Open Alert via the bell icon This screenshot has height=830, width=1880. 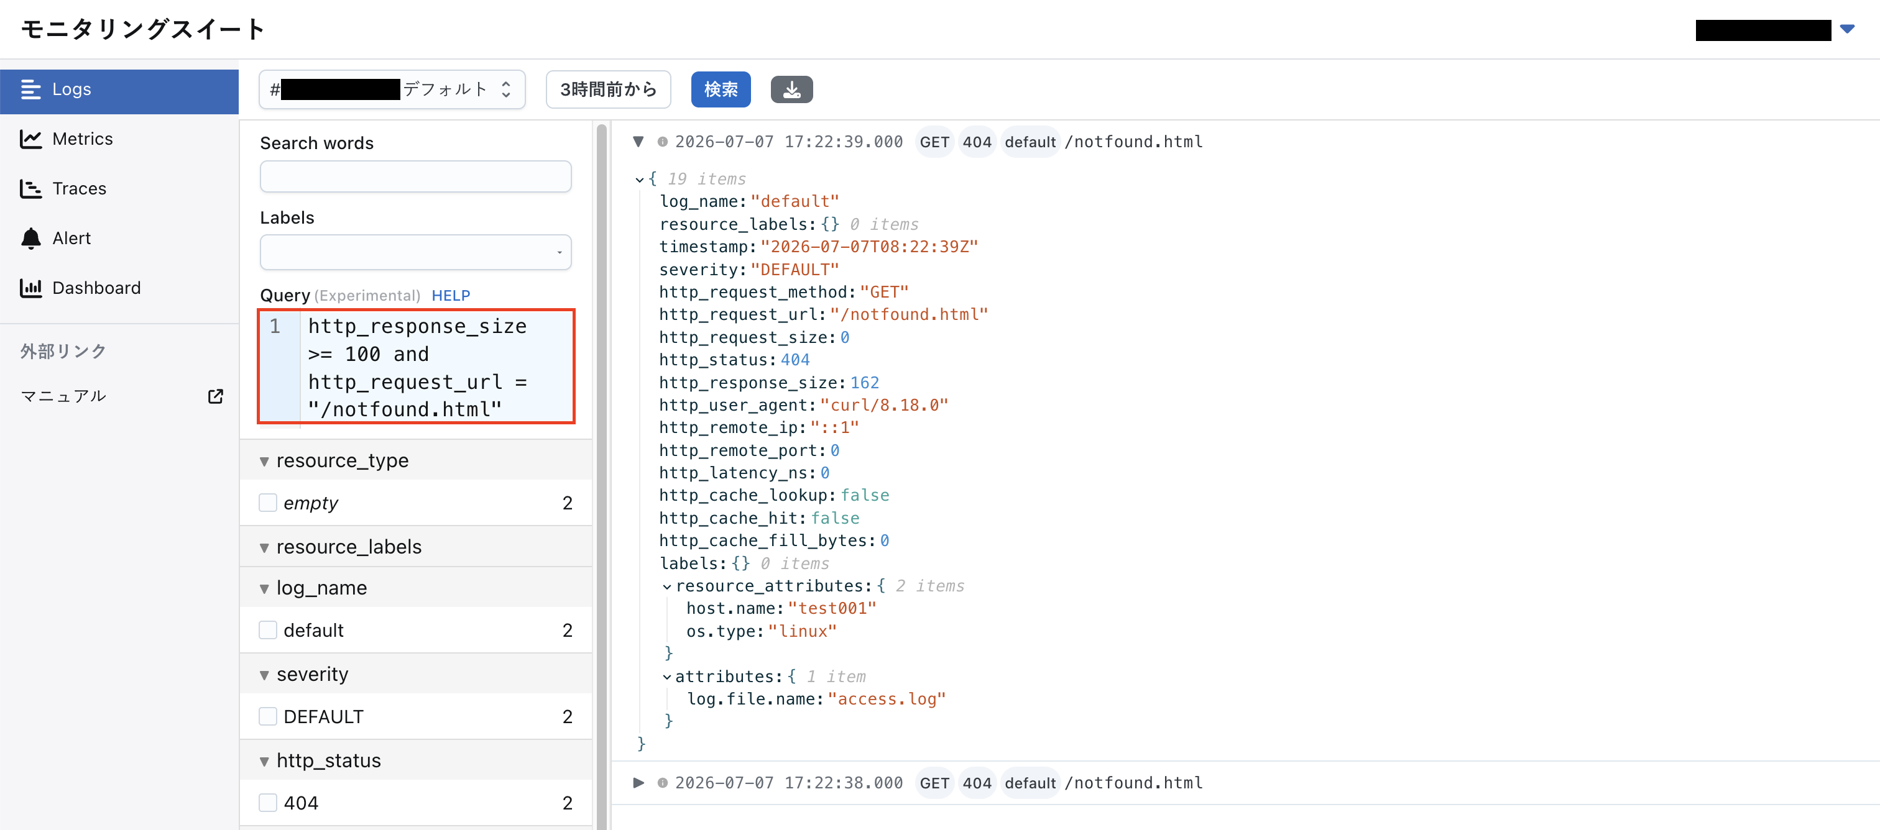pyautogui.click(x=30, y=239)
